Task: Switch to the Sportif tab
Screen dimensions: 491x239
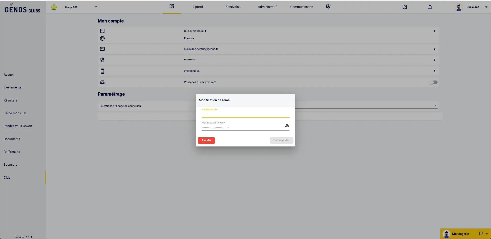Action: pyautogui.click(x=198, y=7)
